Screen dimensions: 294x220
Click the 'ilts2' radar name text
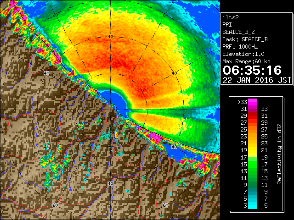click(x=231, y=17)
